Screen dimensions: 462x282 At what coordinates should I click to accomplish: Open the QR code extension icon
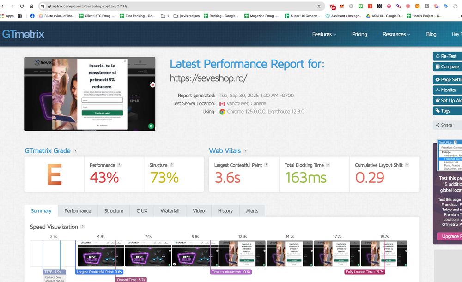pos(379,6)
